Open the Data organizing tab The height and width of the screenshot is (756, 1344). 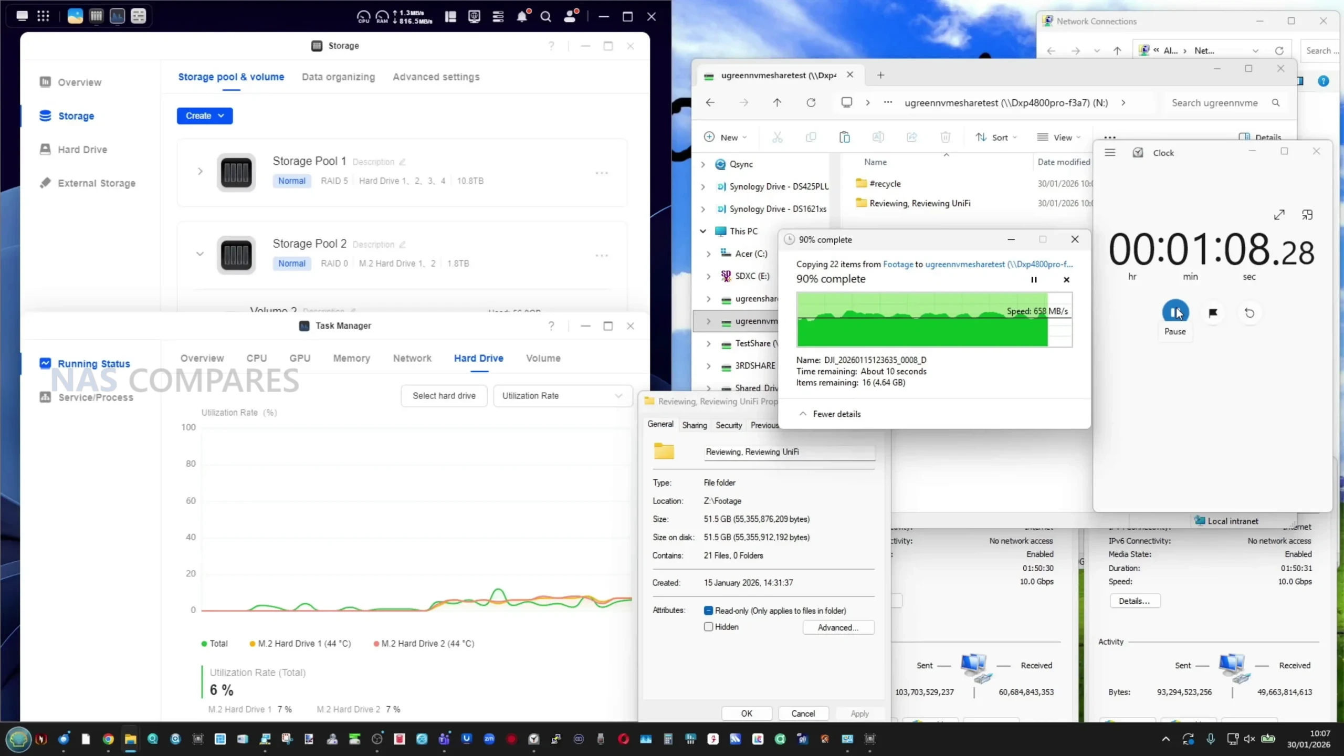click(x=338, y=77)
